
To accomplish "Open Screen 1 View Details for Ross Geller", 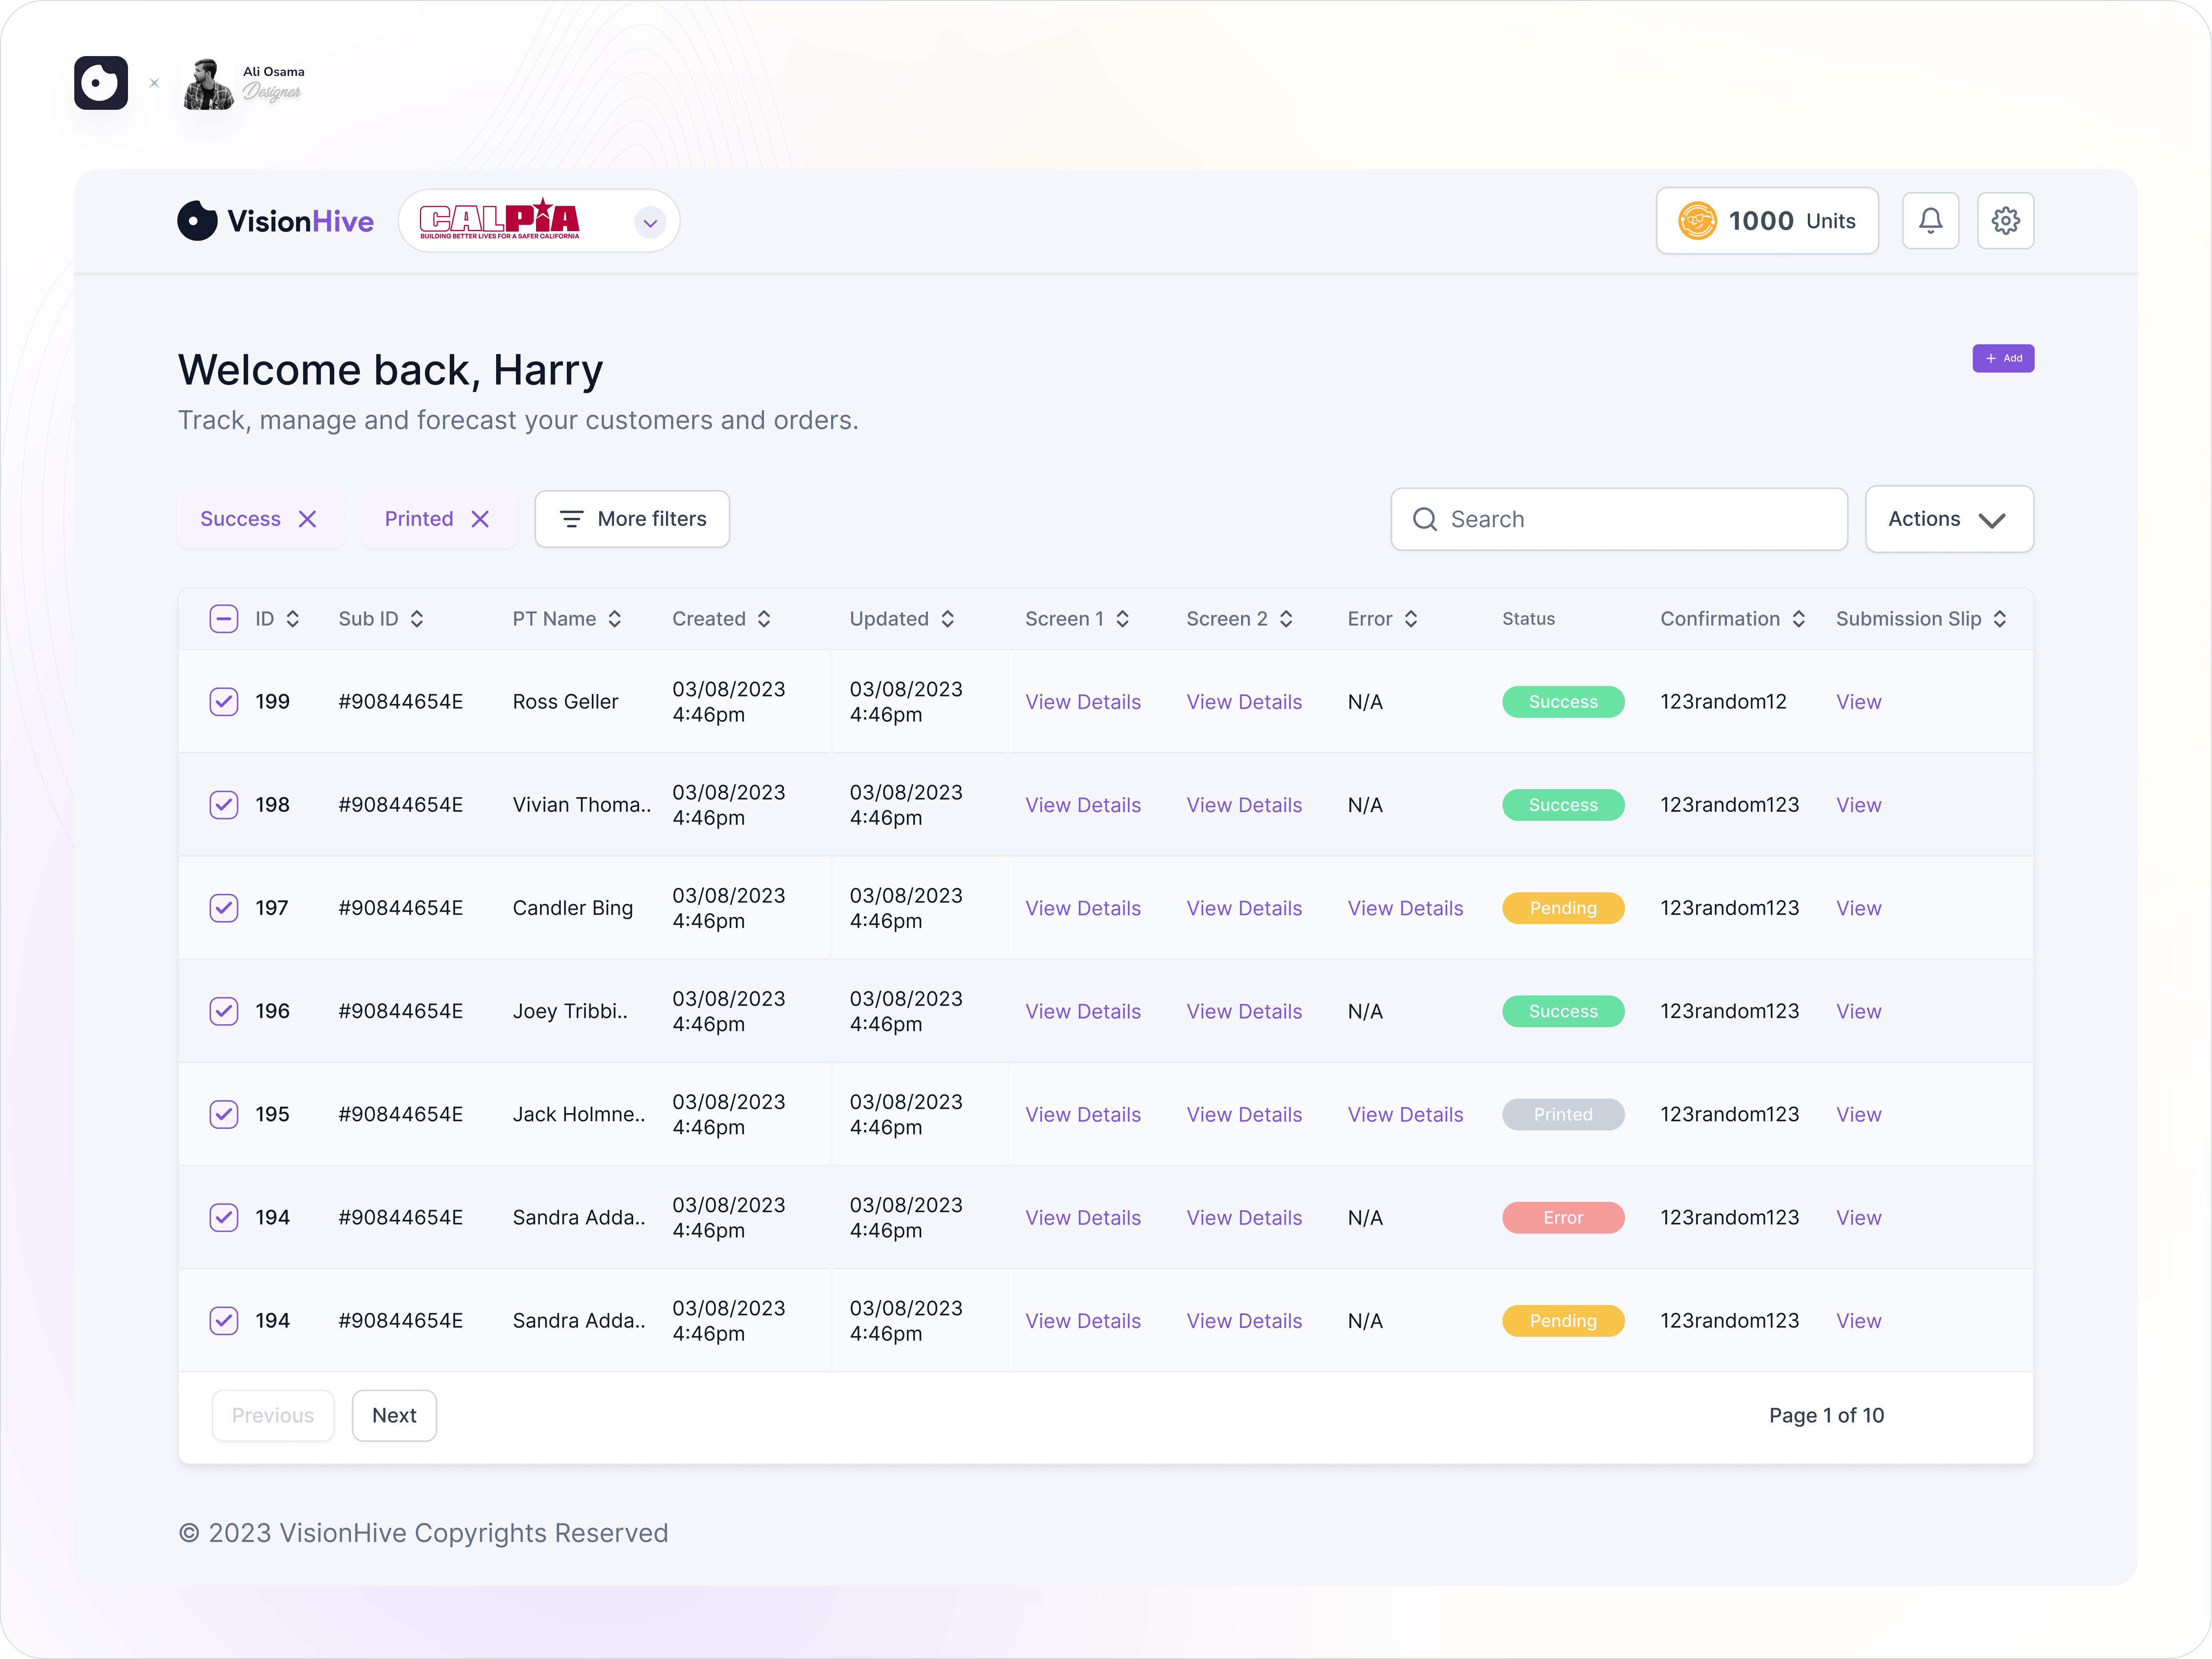I will coord(1083,702).
